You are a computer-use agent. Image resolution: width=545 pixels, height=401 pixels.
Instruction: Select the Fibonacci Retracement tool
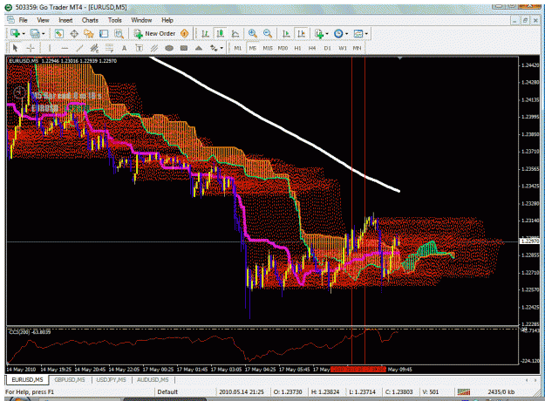point(109,48)
